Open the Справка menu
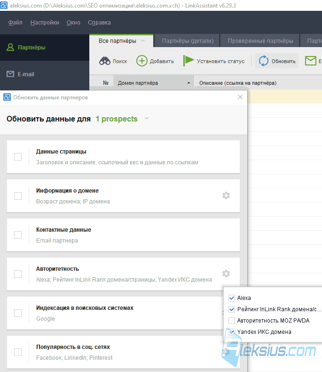The width and height of the screenshot is (322, 372). (99, 23)
